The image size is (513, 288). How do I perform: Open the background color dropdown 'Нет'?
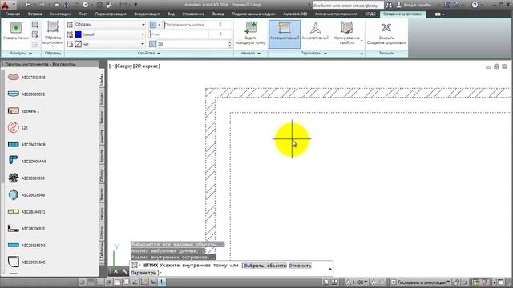pos(110,44)
